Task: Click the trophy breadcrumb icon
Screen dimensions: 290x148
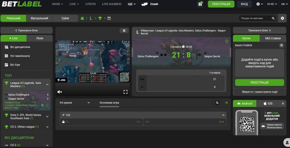Action: pyautogui.click(x=100, y=18)
